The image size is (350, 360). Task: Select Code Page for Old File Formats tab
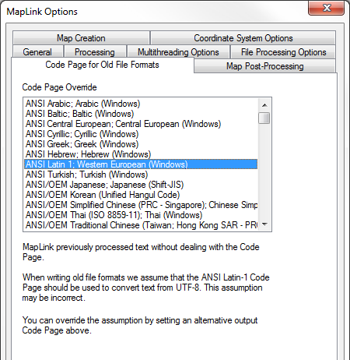coord(103,65)
